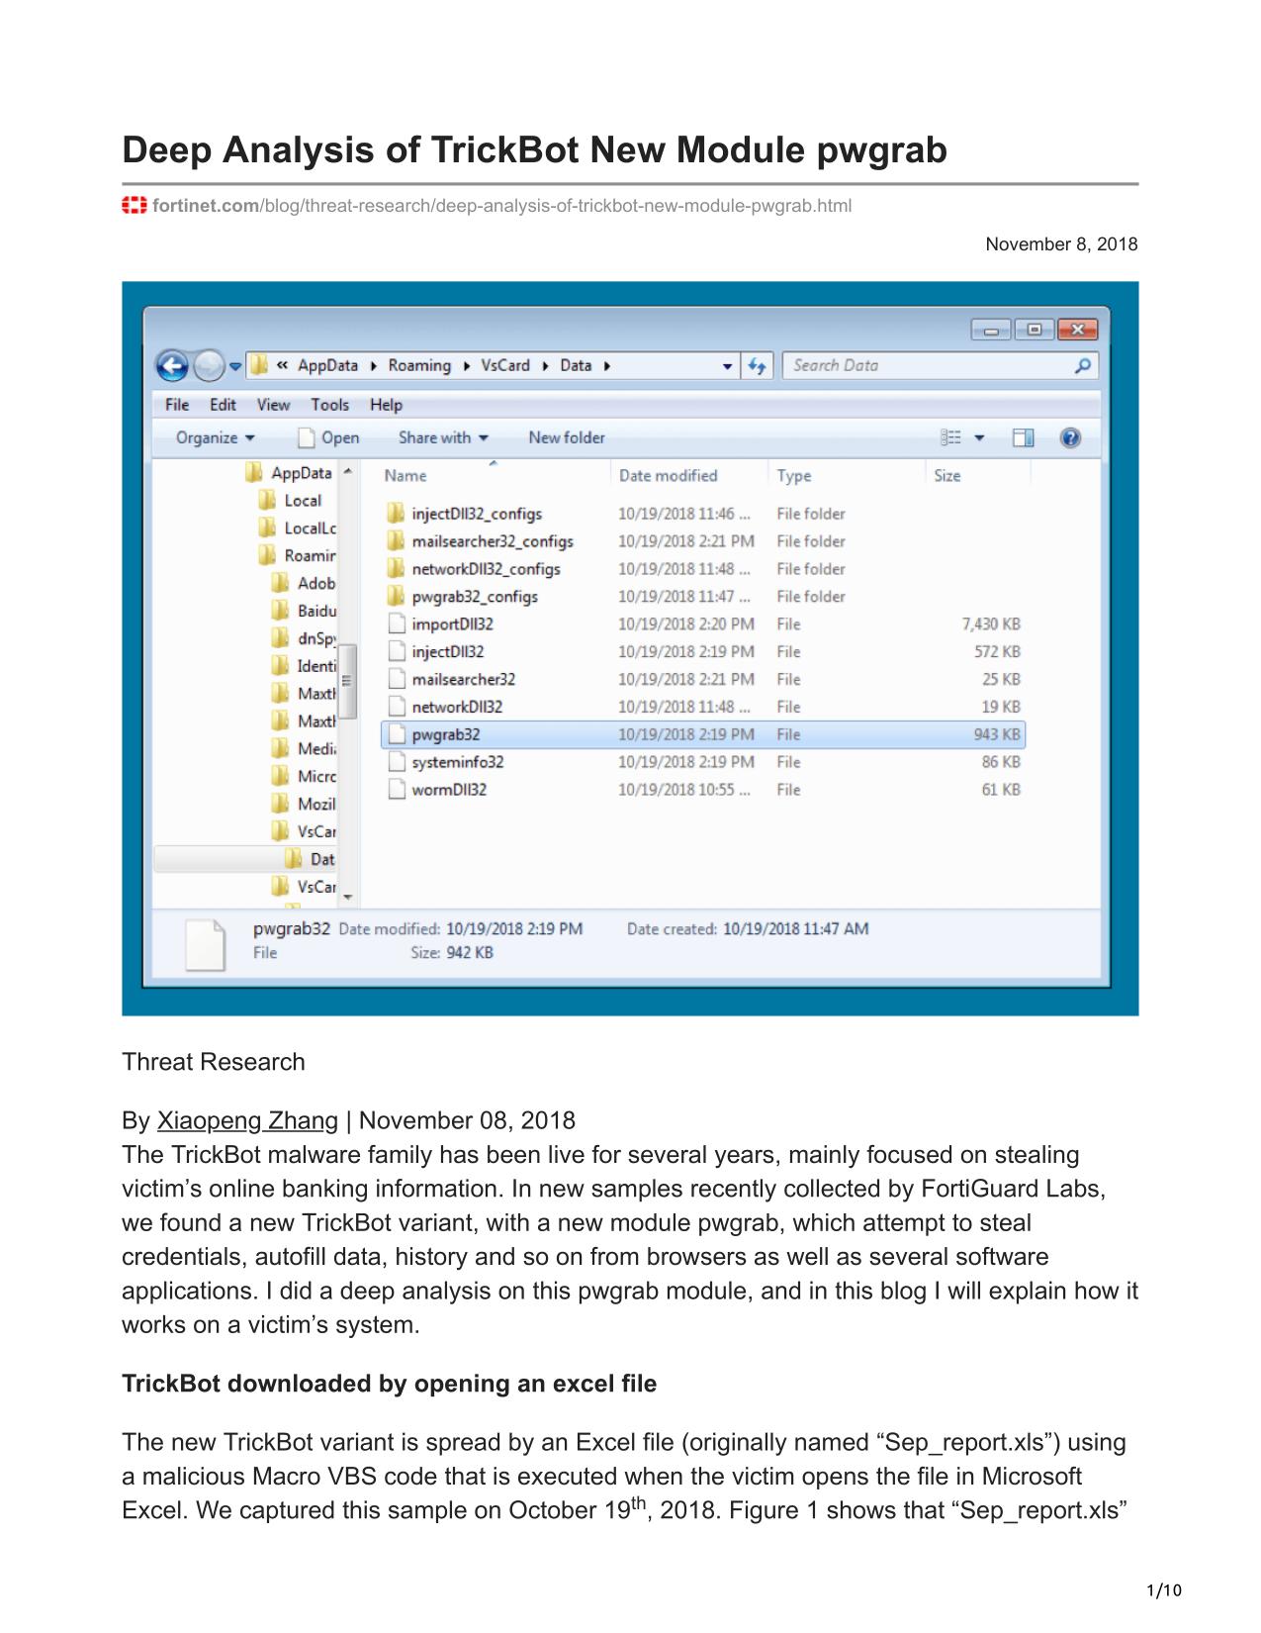The height and width of the screenshot is (1633, 1261).
Task: Toggle the preview pane icon
Action: pyautogui.click(x=1023, y=437)
